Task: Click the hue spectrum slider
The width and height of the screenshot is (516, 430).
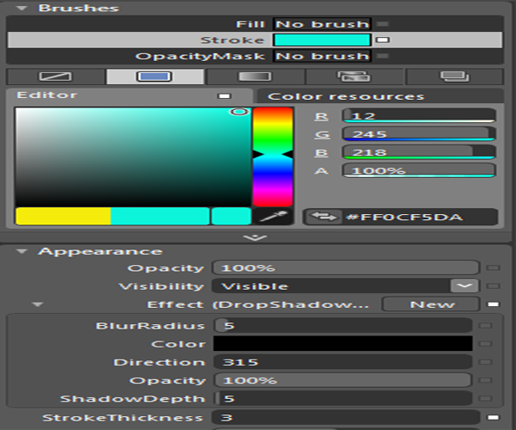Action: coord(273,157)
